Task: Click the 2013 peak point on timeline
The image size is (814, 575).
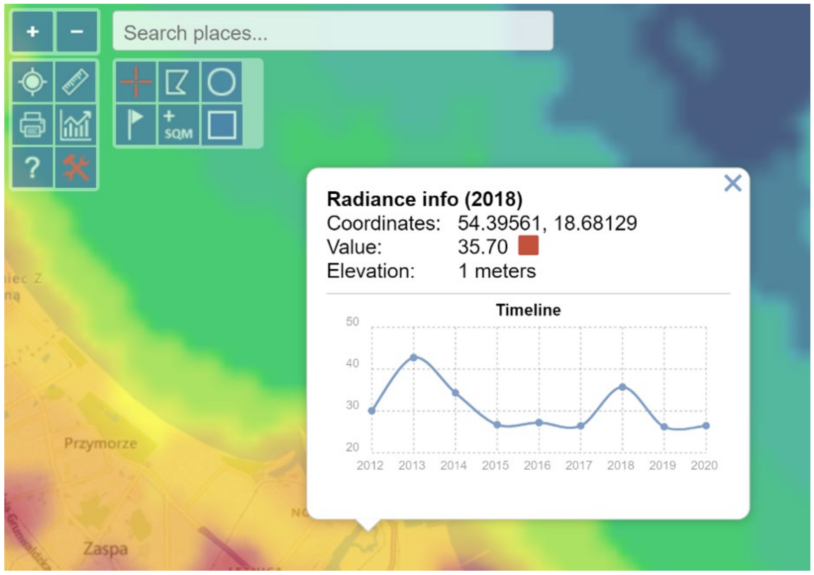Action: (x=414, y=358)
